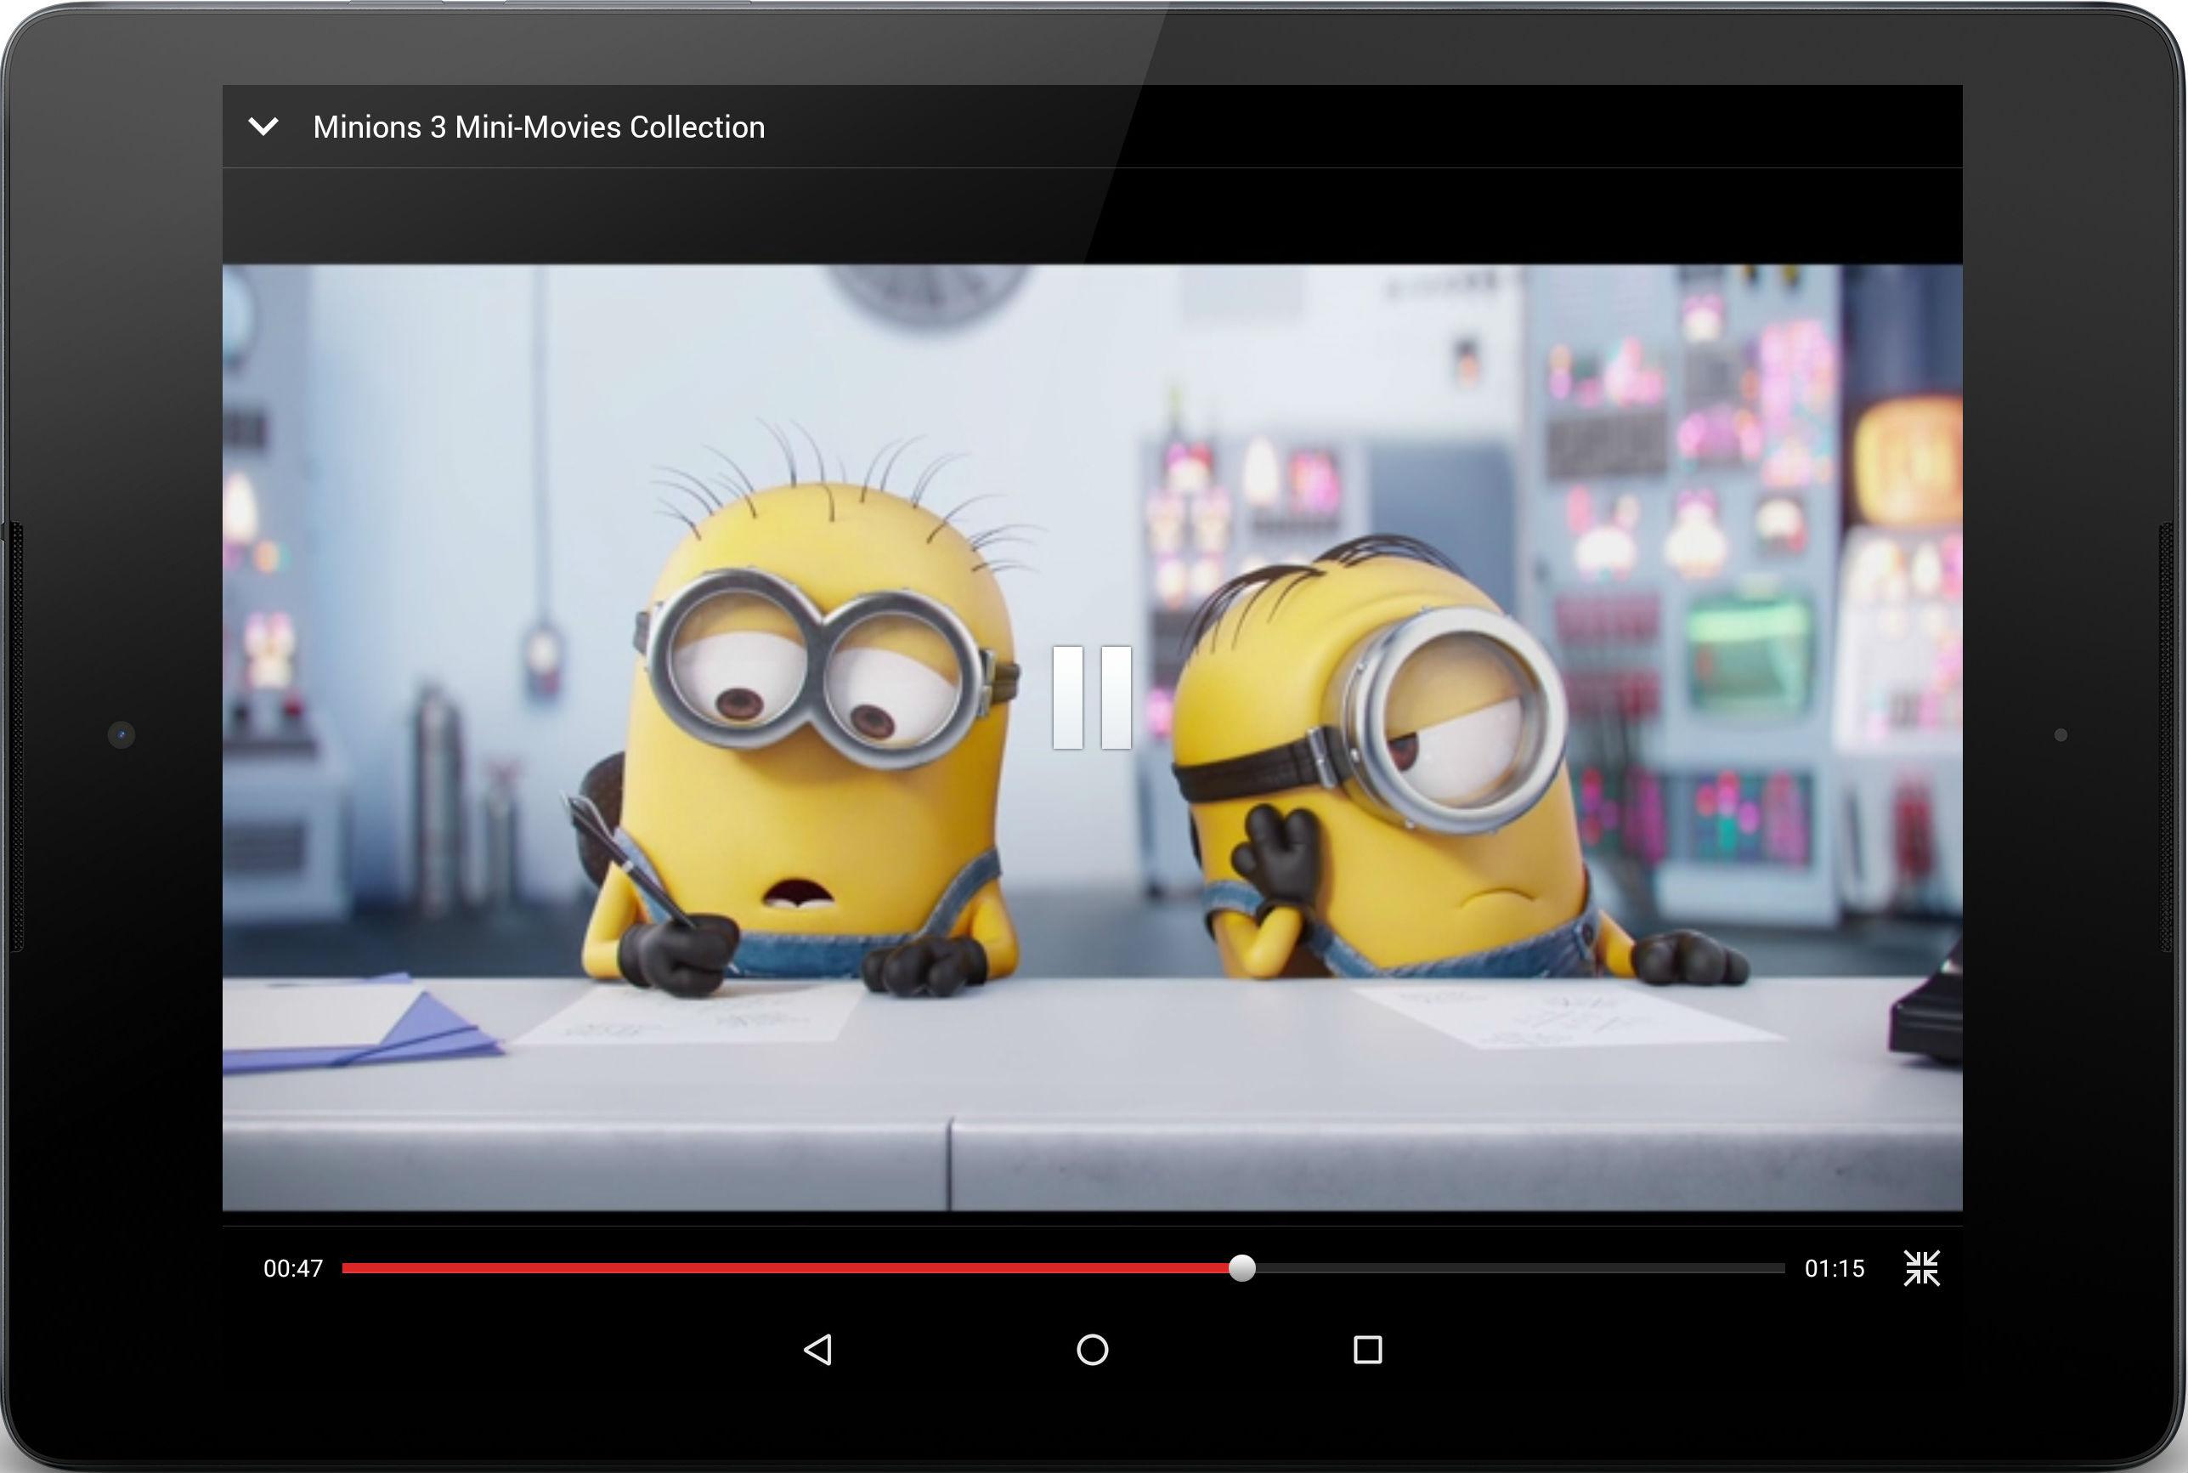Tap the Android home circle button
This screenshot has height=1473, width=2188.
[1091, 1350]
